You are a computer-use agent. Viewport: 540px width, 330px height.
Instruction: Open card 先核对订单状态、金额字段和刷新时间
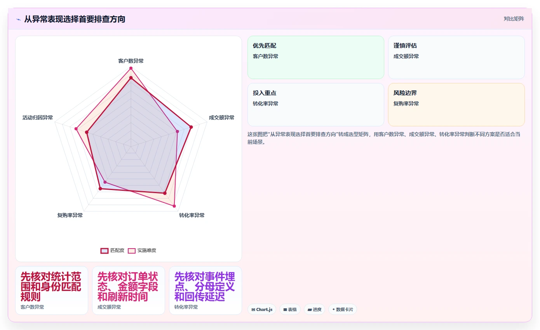(129, 290)
